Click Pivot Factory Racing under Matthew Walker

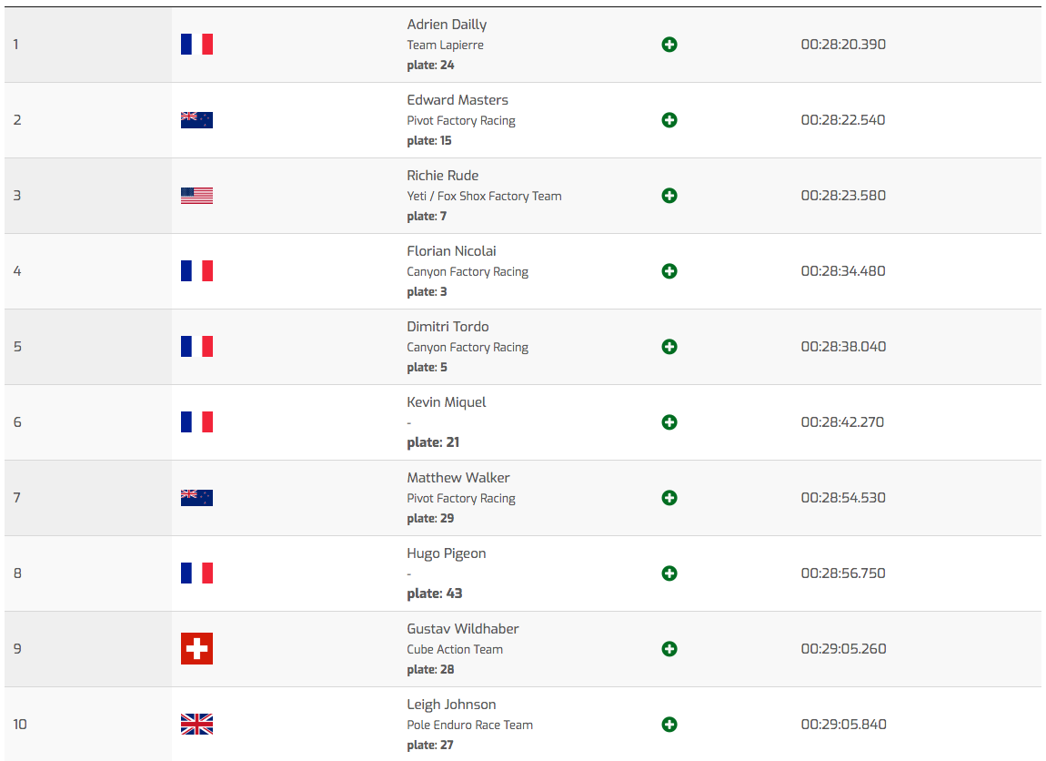pos(461,499)
